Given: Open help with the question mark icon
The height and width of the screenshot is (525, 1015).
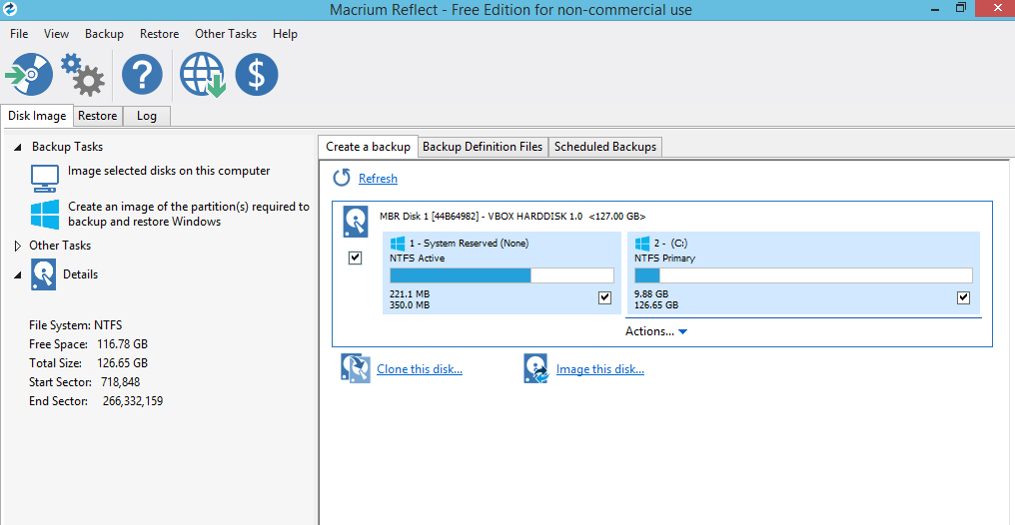Looking at the screenshot, I should [142, 75].
